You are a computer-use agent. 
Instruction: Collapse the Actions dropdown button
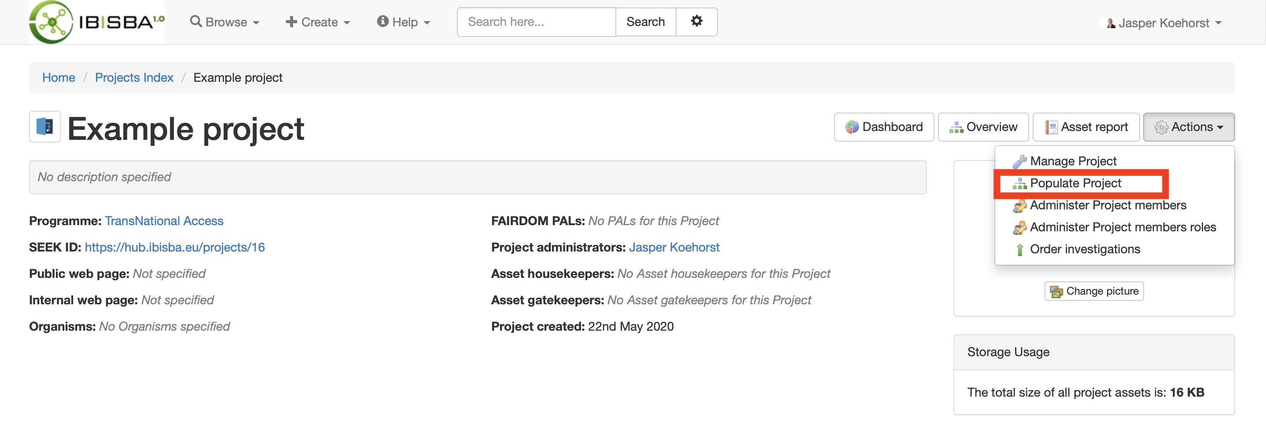[1189, 127]
